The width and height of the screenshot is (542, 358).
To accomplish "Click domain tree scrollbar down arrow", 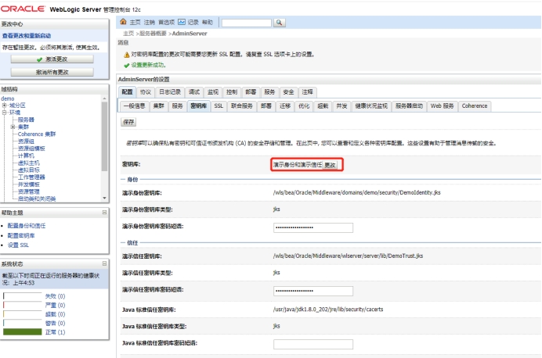I will (x=104, y=198).
